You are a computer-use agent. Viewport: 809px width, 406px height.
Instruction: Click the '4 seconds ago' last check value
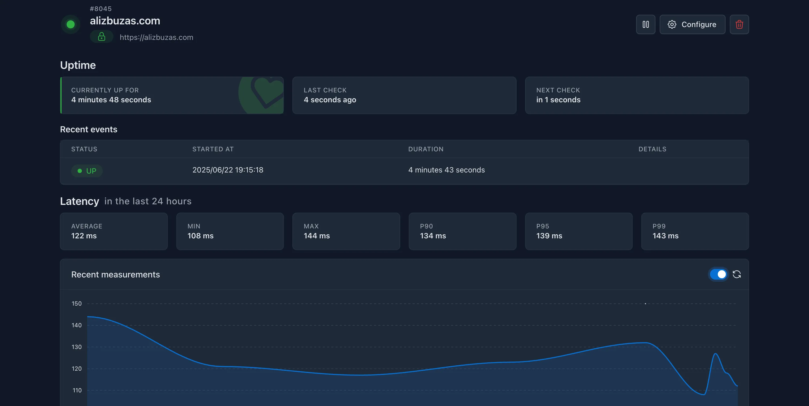[330, 100]
